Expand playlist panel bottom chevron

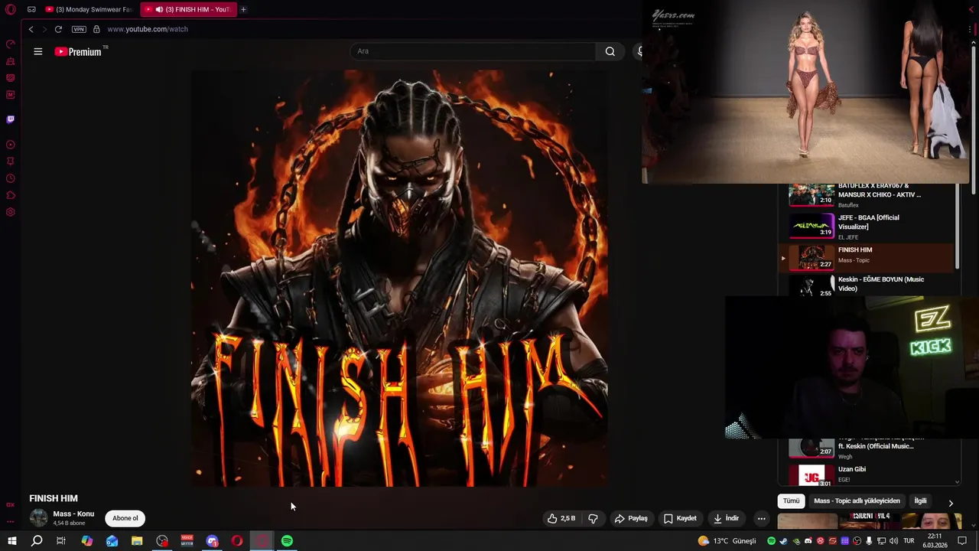tap(957, 481)
